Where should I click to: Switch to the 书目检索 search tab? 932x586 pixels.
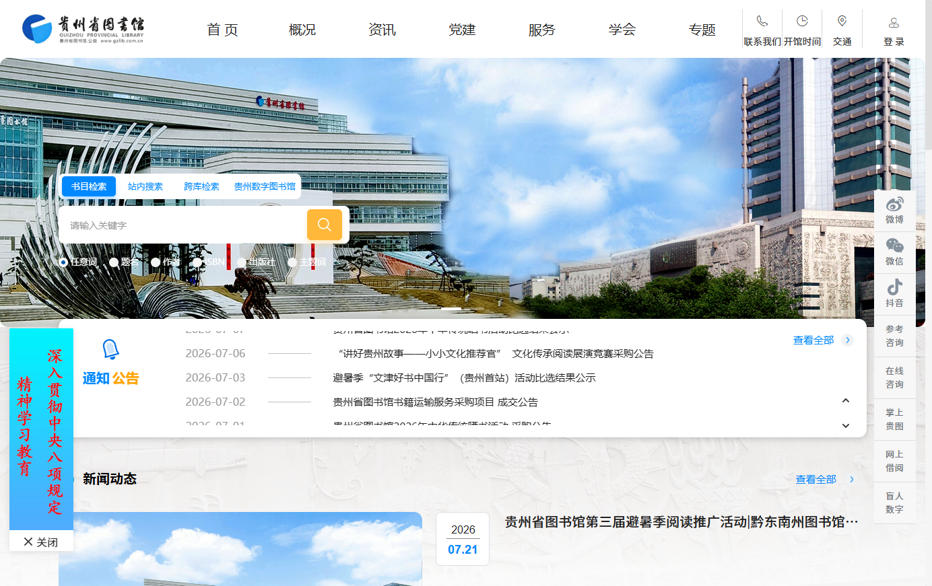point(89,186)
